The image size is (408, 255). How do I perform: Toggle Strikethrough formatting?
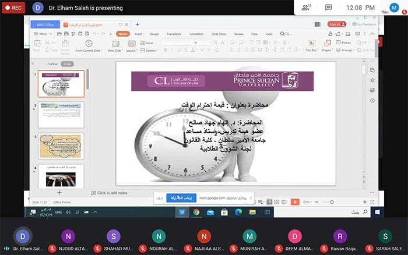pyautogui.click(x=186, y=49)
